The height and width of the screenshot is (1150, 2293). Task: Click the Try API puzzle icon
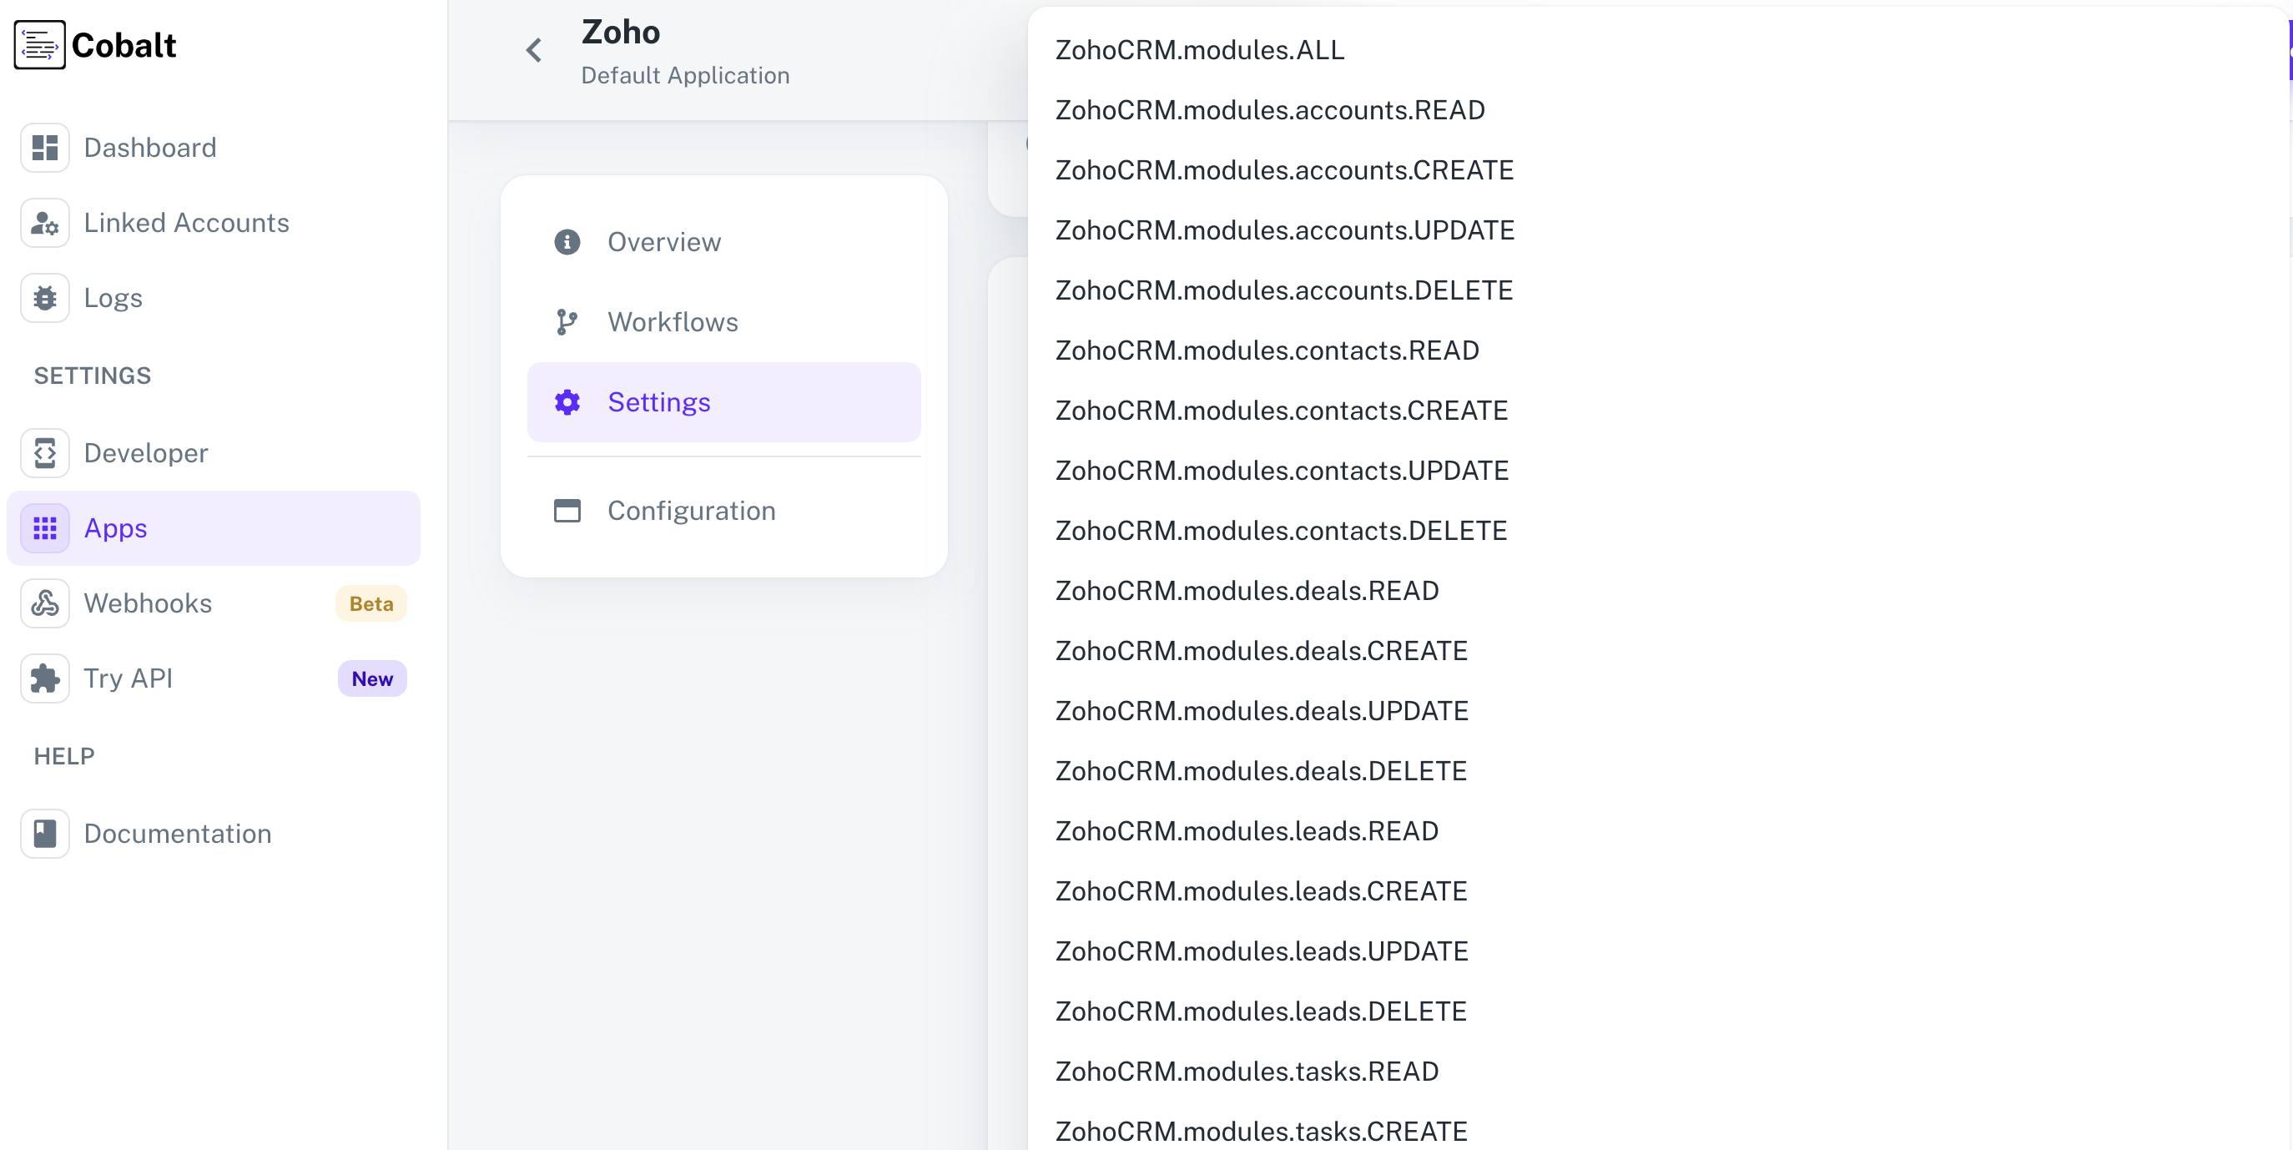click(x=44, y=678)
